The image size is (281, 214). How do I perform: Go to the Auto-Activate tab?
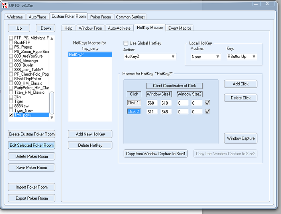(119, 28)
